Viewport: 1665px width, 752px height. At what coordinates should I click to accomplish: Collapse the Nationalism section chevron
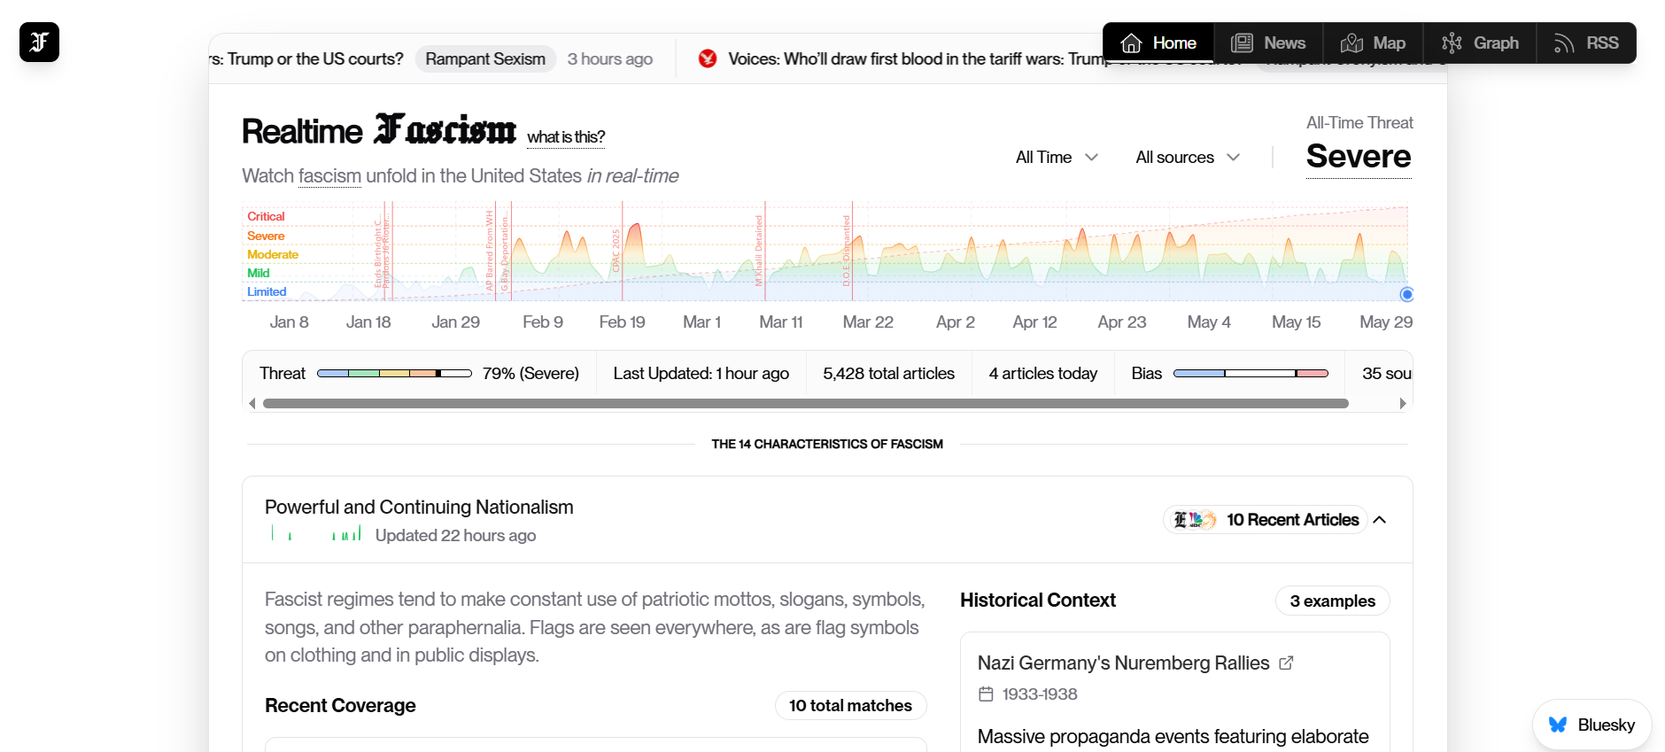coord(1380,520)
